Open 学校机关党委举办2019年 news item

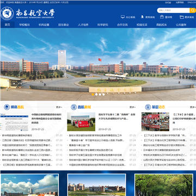coord(165,155)
